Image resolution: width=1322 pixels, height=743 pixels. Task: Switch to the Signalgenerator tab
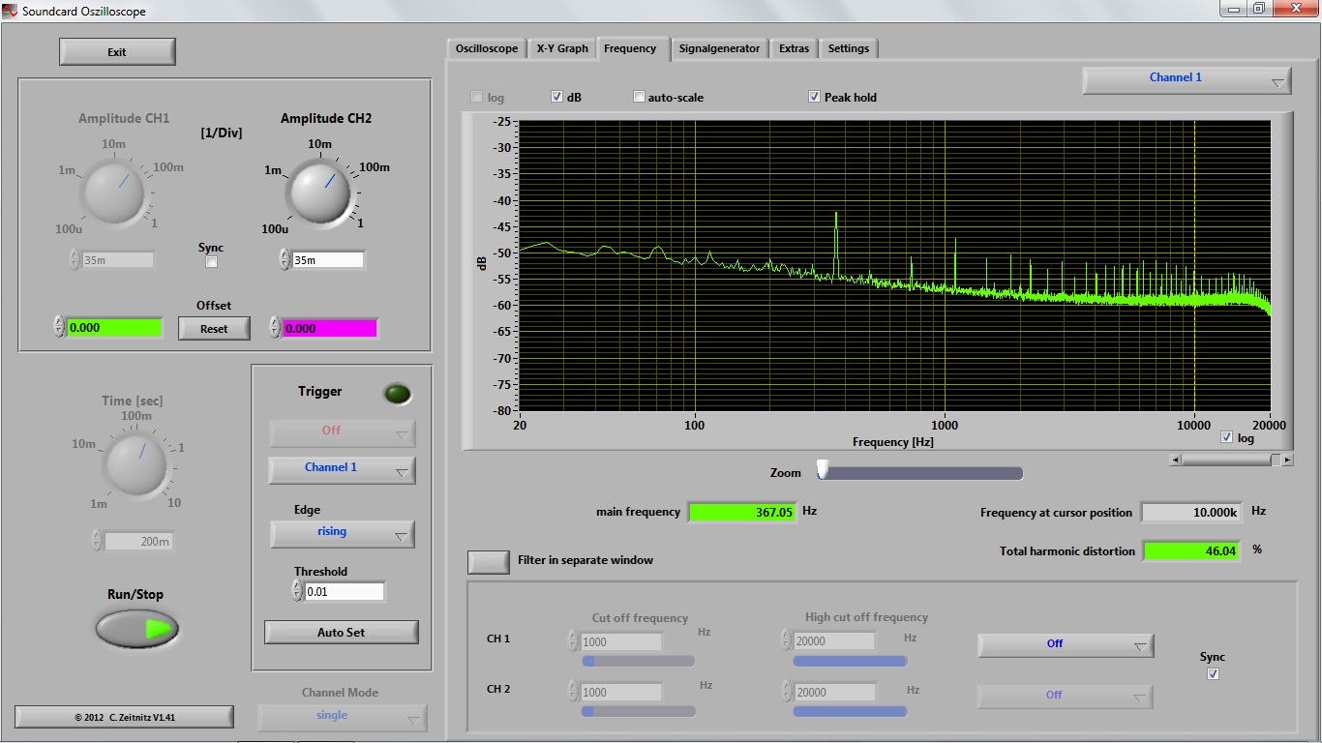point(719,48)
